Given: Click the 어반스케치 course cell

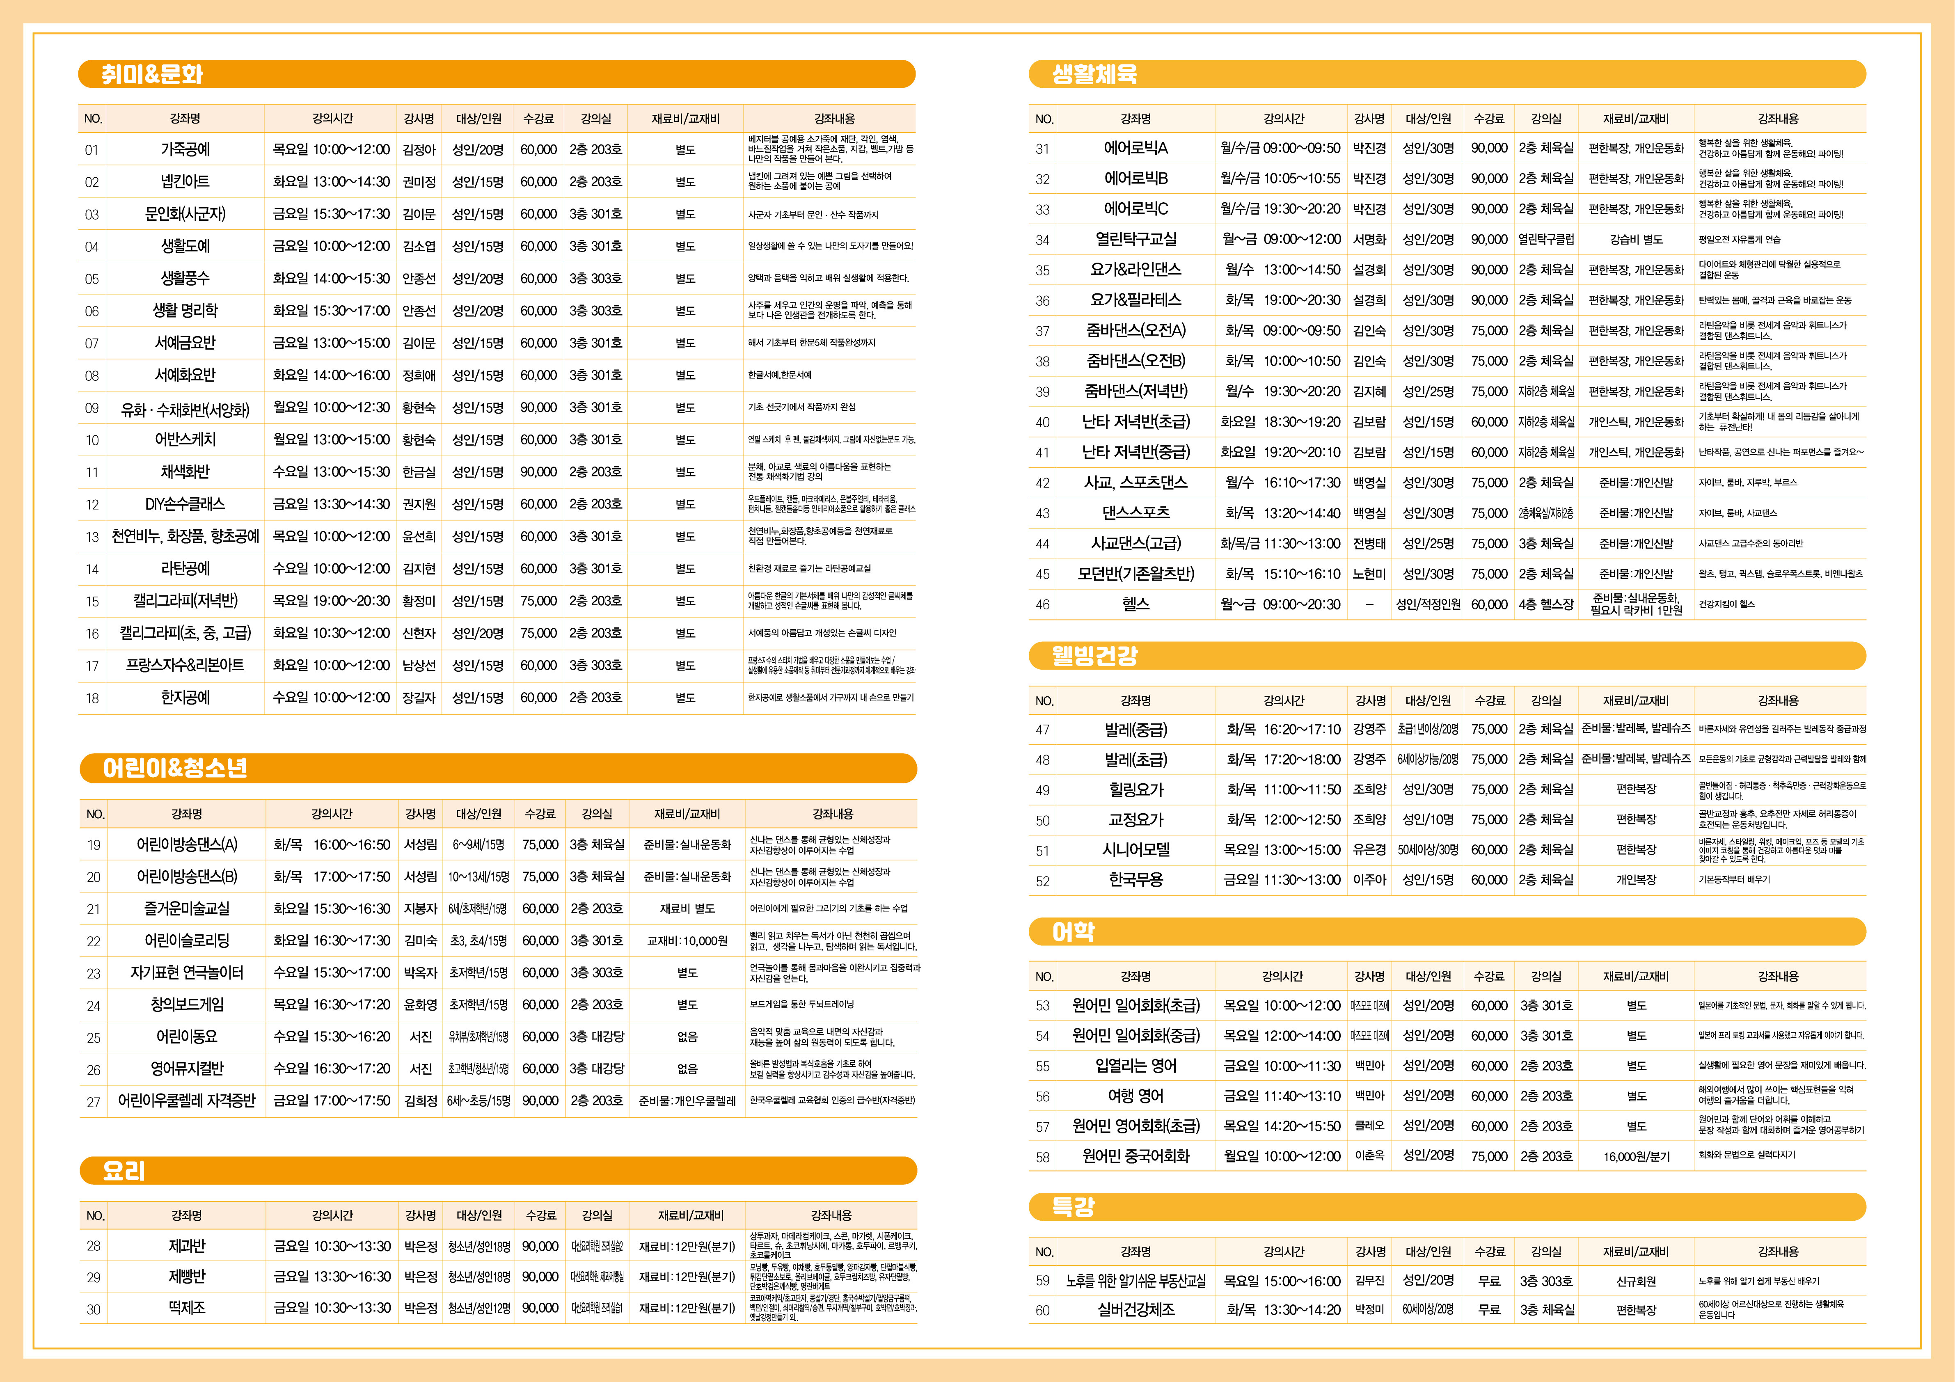Looking at the screenshot, I should [x=185, y=439].
